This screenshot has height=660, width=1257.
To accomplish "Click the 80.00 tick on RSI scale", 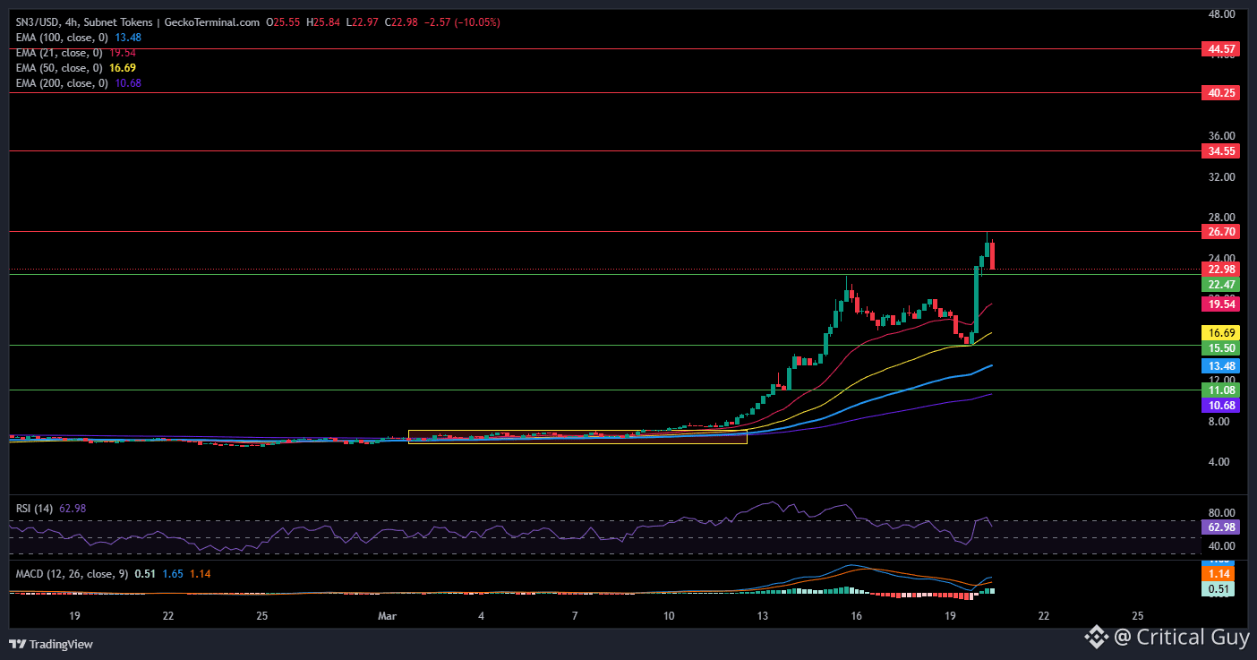I will 1222,513.
